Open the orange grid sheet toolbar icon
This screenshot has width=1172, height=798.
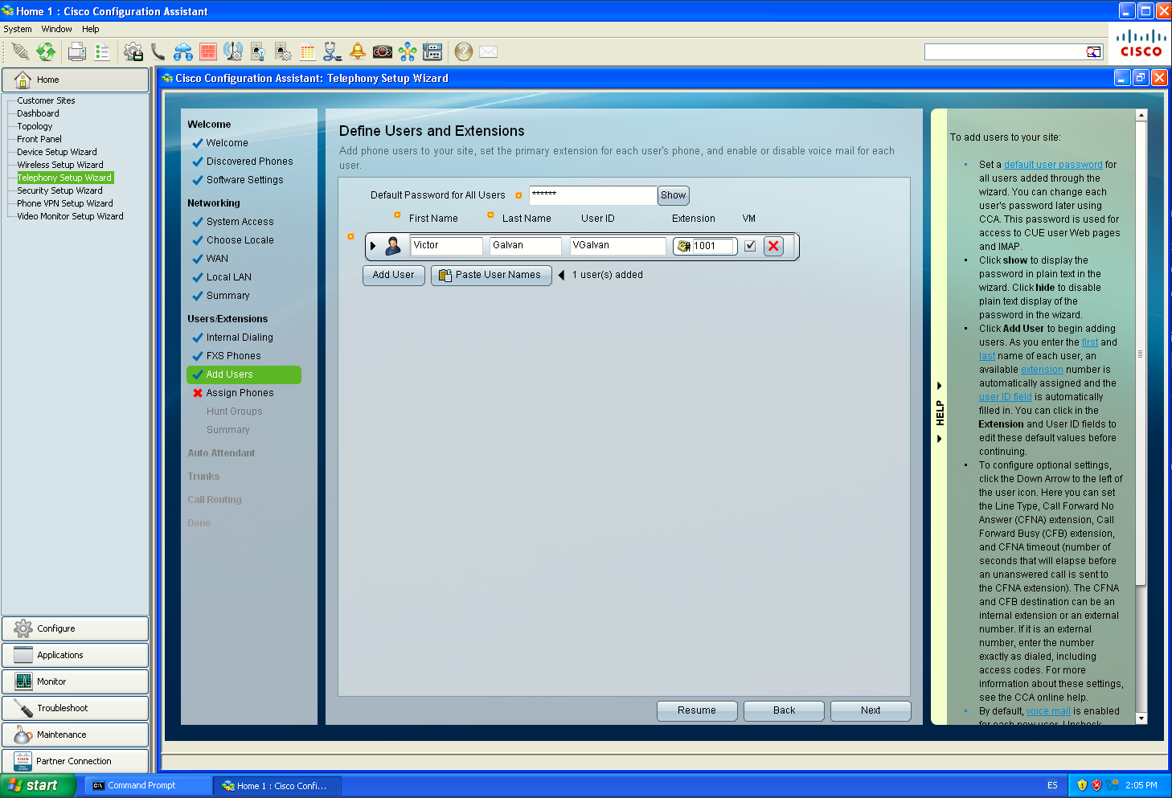pos(308,52)
